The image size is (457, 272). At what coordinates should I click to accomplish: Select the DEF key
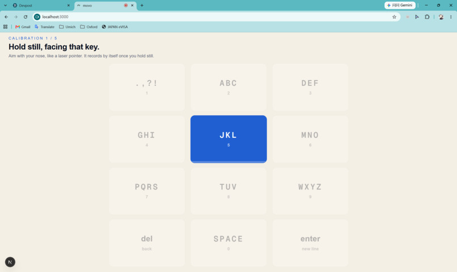(x=310, y=87)
